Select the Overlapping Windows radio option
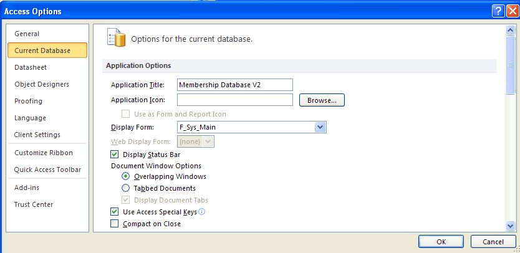This screenshot has height=253, width=520. coord(126,176)
